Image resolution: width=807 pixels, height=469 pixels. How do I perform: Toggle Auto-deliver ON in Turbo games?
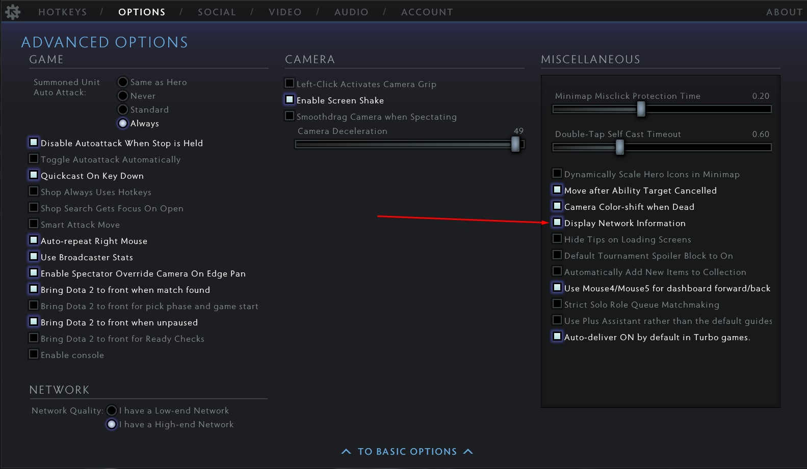557,337
